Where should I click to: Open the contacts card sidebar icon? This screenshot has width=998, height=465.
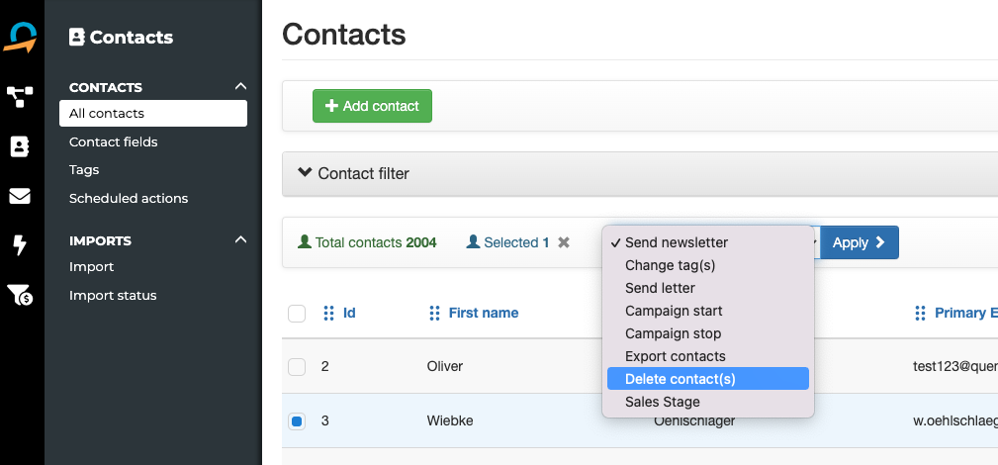coord(20,146)
